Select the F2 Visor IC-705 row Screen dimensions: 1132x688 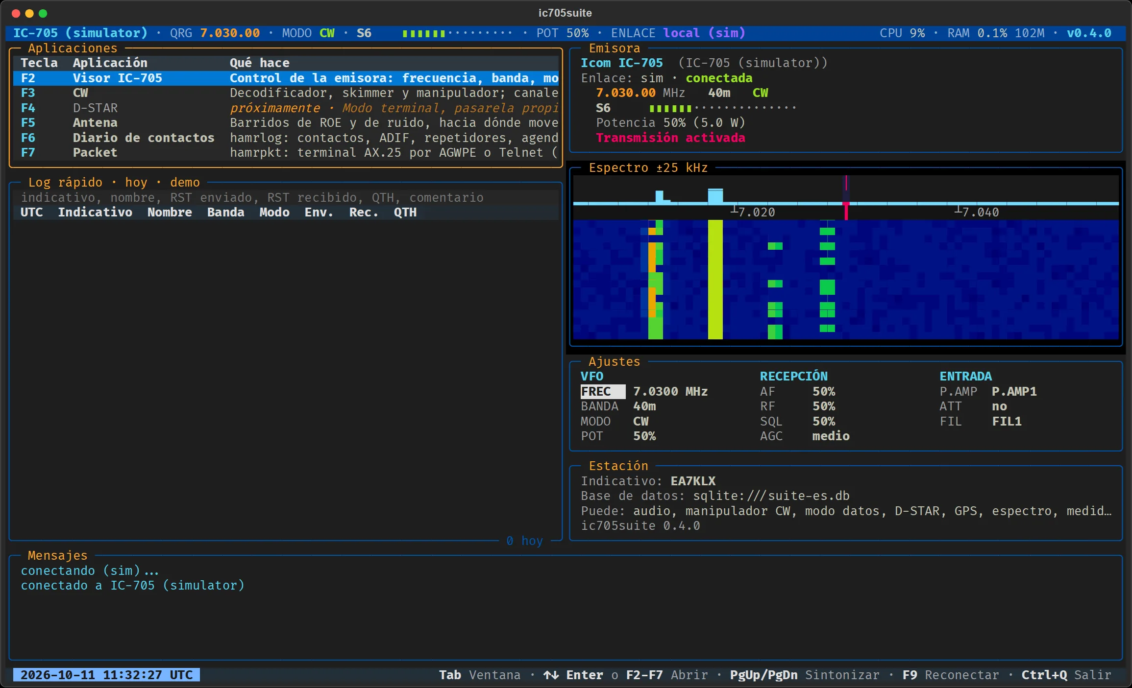tap(286, 78)
